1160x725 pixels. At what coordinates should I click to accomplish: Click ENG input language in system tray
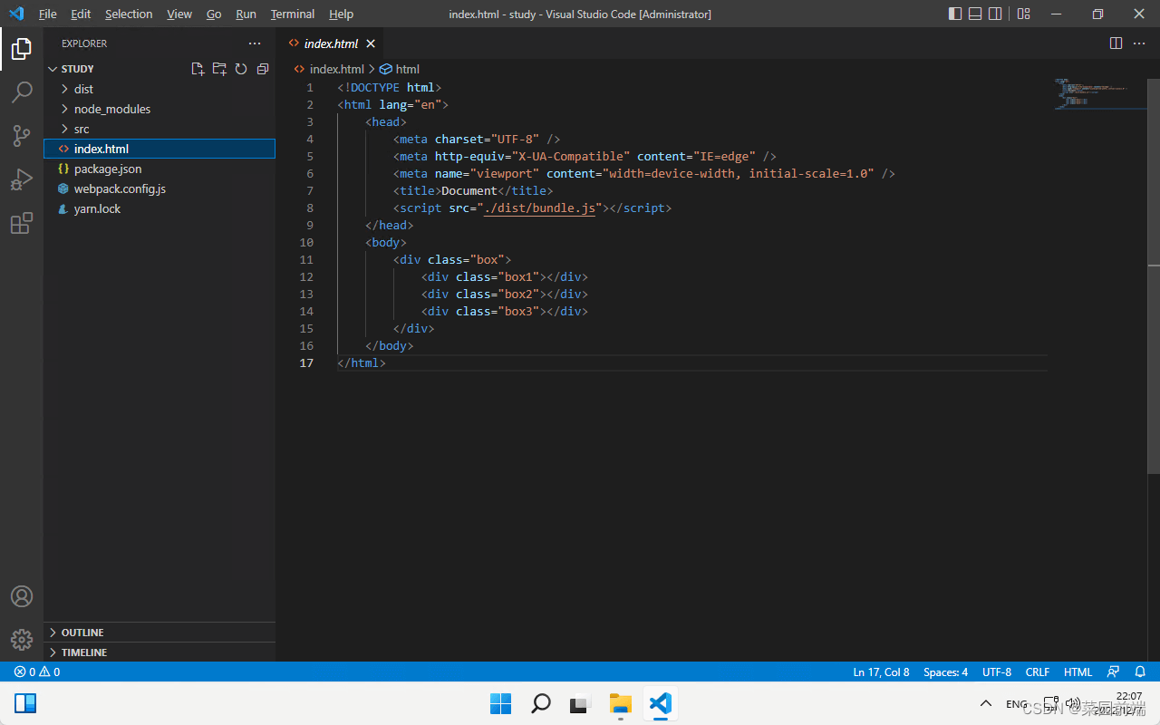click(x=1017, y=704)
